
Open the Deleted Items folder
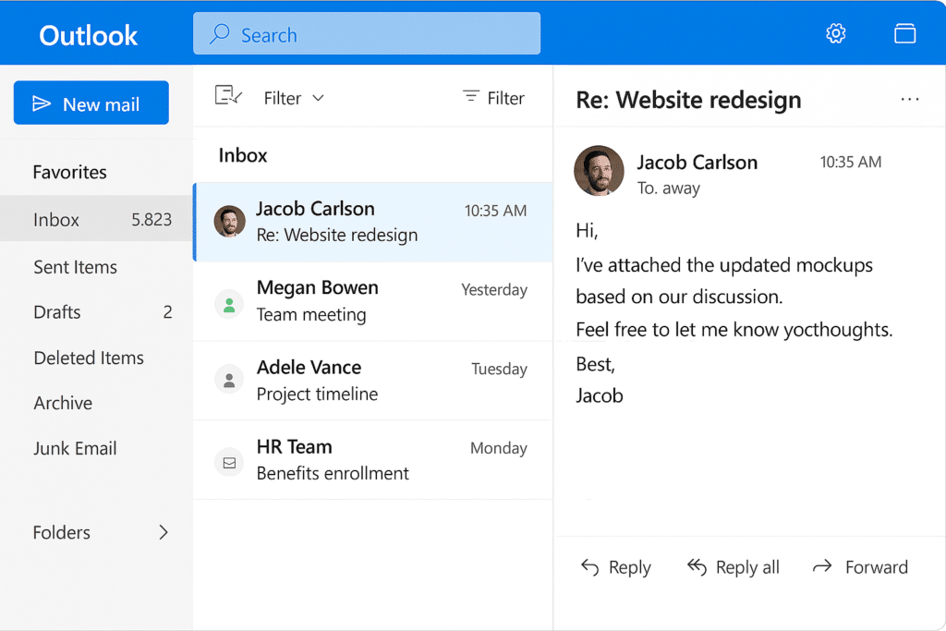[89, 358]
